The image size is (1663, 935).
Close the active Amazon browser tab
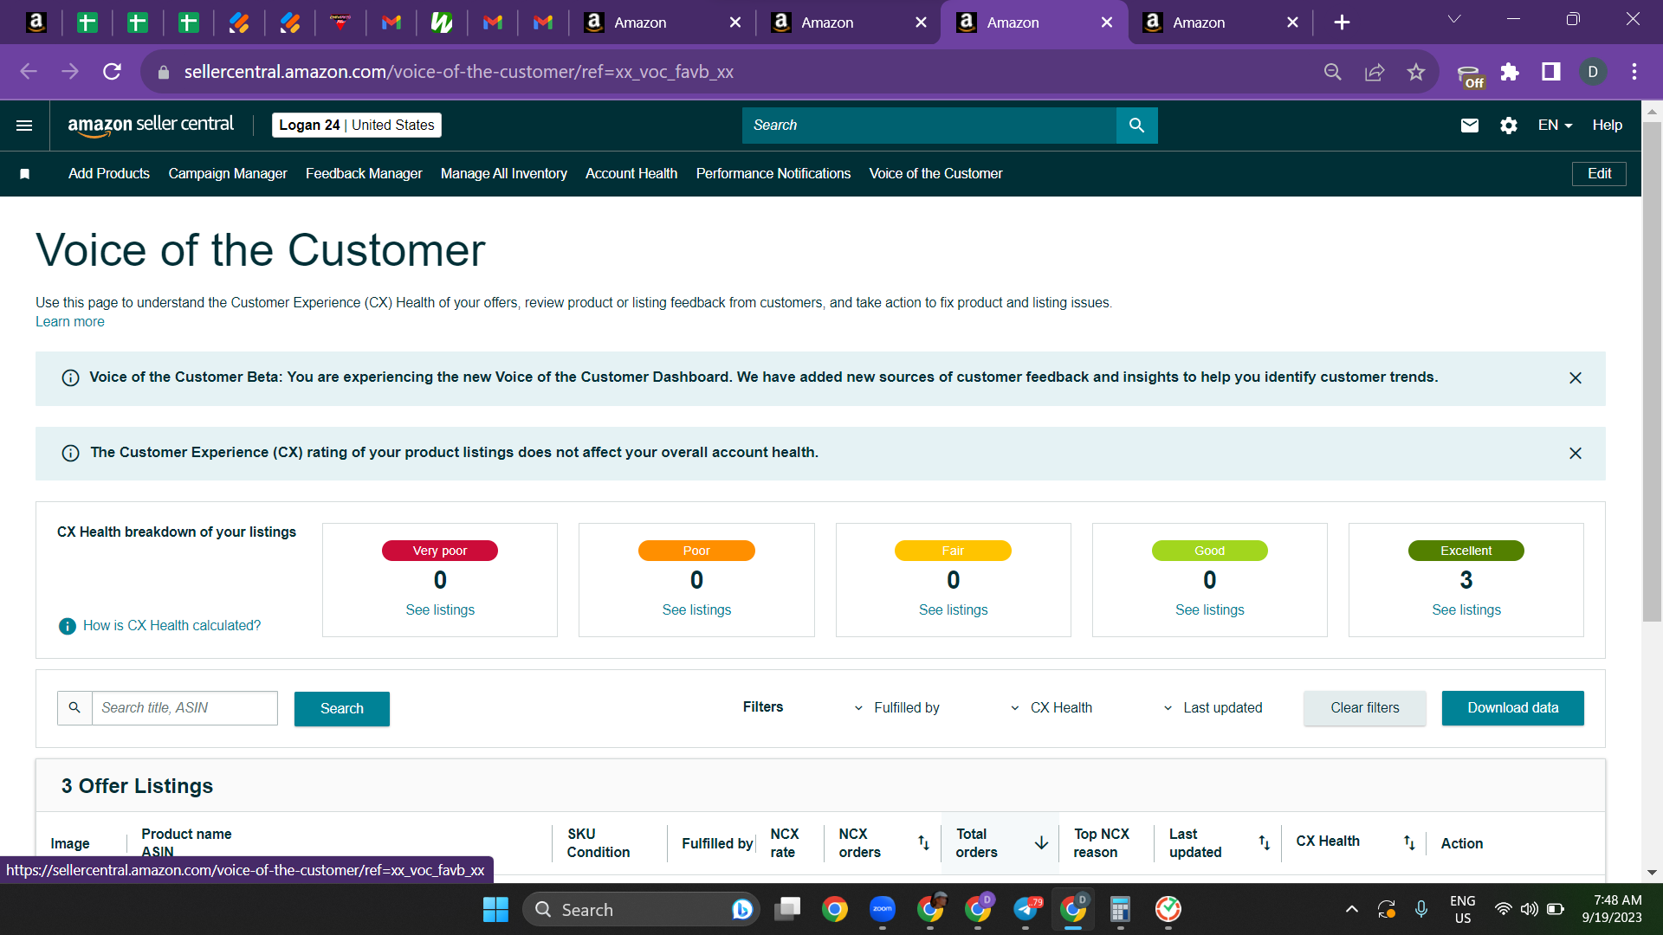pyautogui.click(x=1107, y=23)
